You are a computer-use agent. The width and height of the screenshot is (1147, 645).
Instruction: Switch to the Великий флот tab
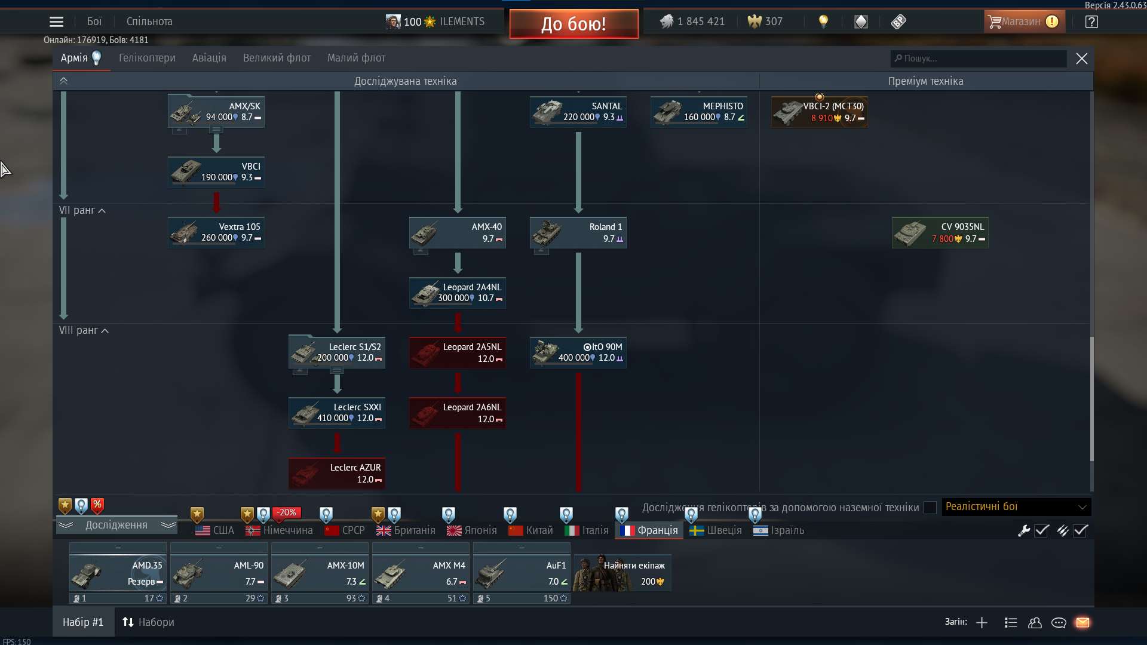coord(277,58)
